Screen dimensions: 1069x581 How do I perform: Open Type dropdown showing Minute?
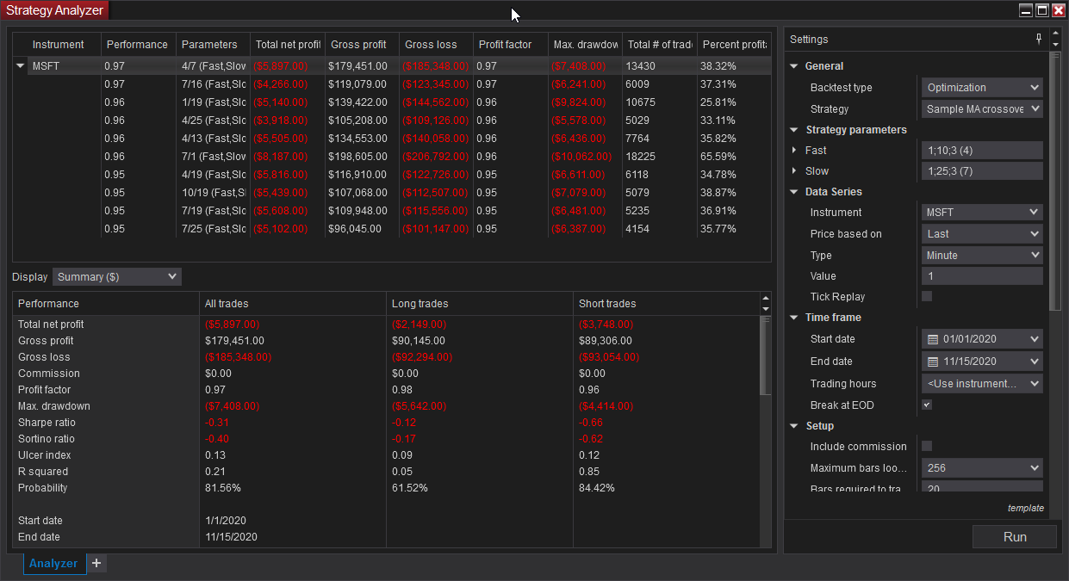pos(982,255)
